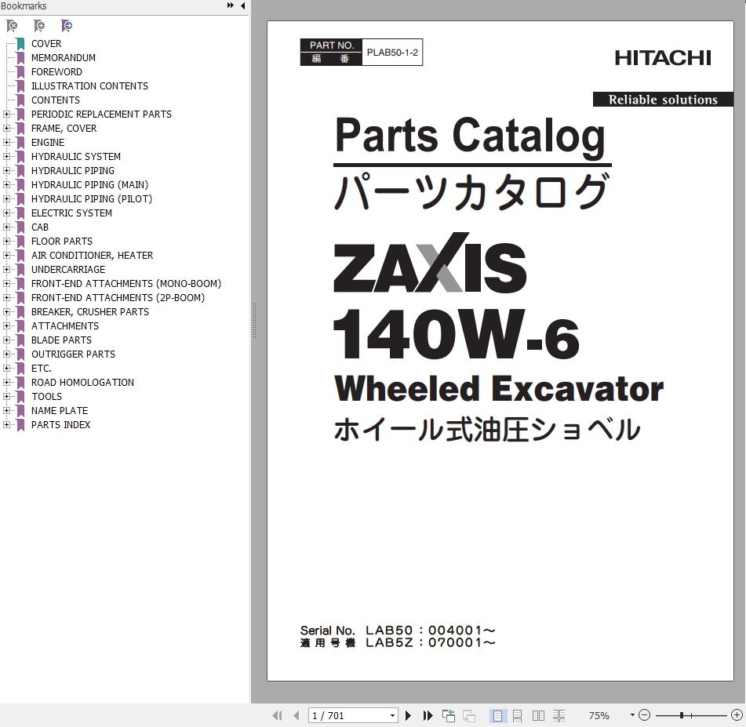
Task: Click the delete bookmark icon
Action: (x=12, y=26)
